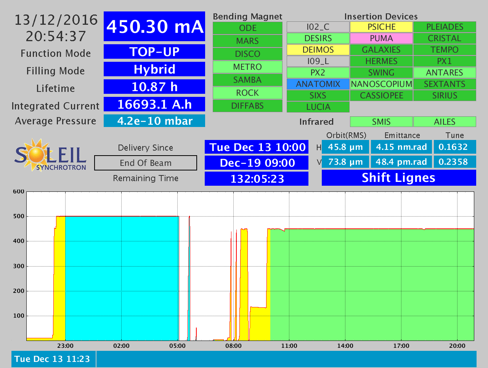Select the PLEIADES beamline box
The width and height of the screenshot is (488, 368).
tap(445, 27)
